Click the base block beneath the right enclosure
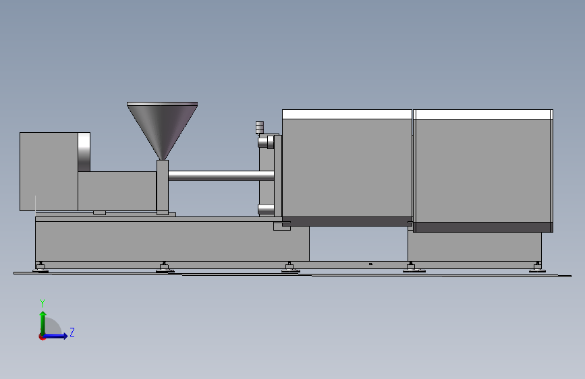 pyautogui.click(x=474, y=247)
